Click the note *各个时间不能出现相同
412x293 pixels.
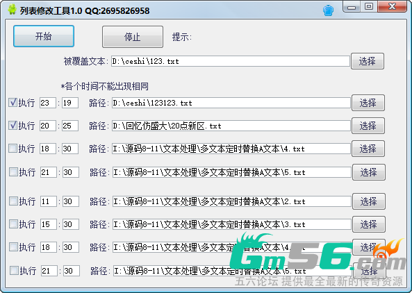pos(105,86)
